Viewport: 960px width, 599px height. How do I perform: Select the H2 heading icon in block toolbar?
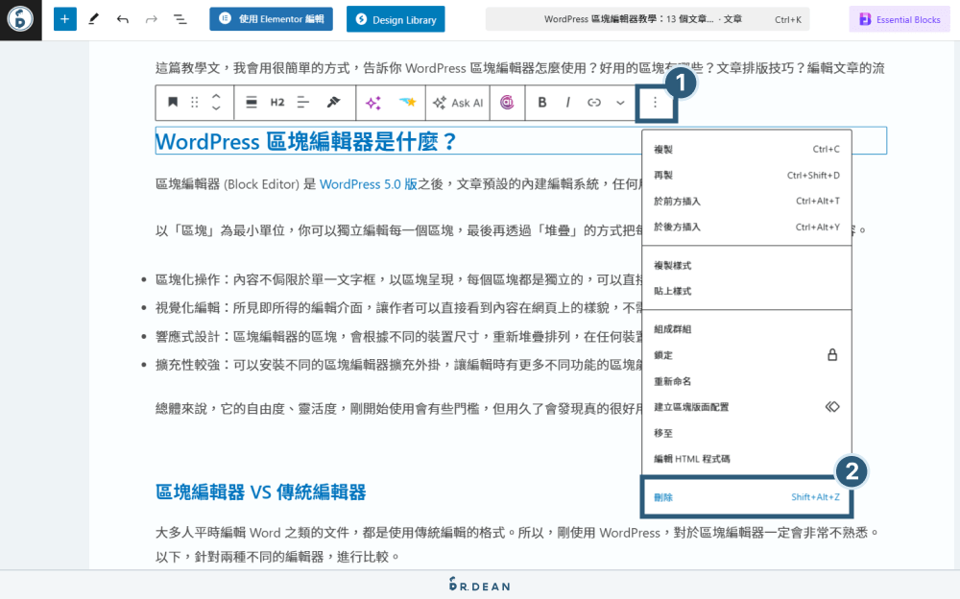click(276, 103)
